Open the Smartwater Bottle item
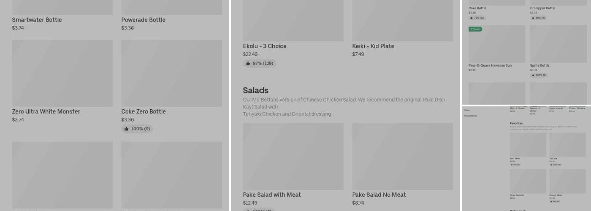Image resolution: width=591 pixels, height=211 pixels. click(37, 20)
